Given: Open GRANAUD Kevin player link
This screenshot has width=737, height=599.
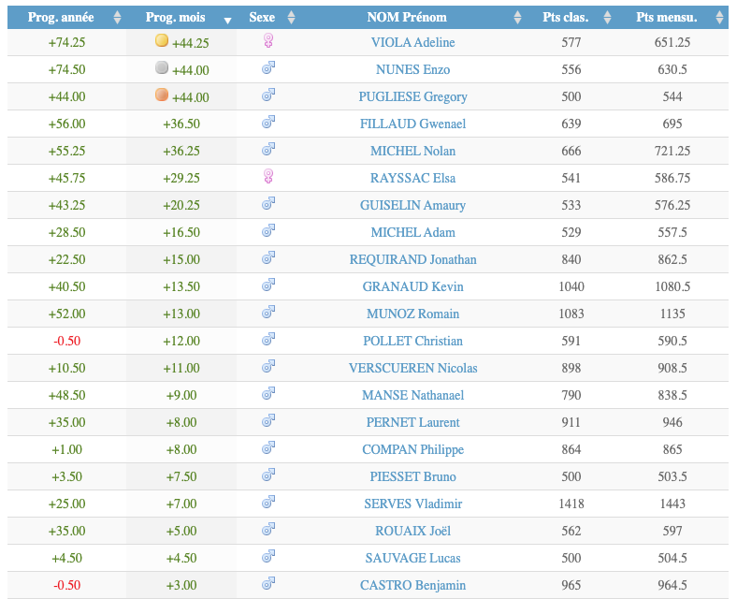Looking at the screenshot, I should click(412, 286).
